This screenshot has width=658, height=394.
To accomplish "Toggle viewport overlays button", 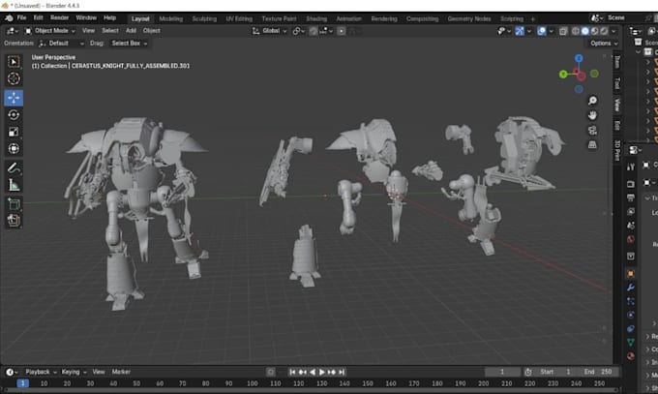I will (541, 31).
